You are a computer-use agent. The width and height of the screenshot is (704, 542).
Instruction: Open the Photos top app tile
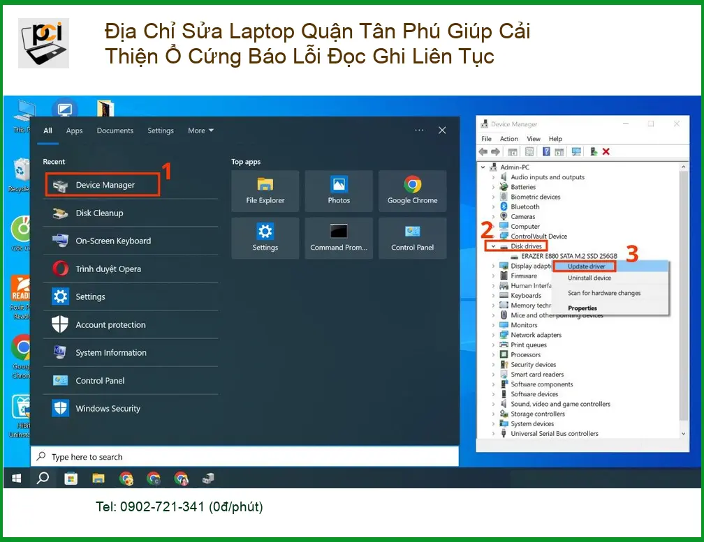tap(339, 191)
